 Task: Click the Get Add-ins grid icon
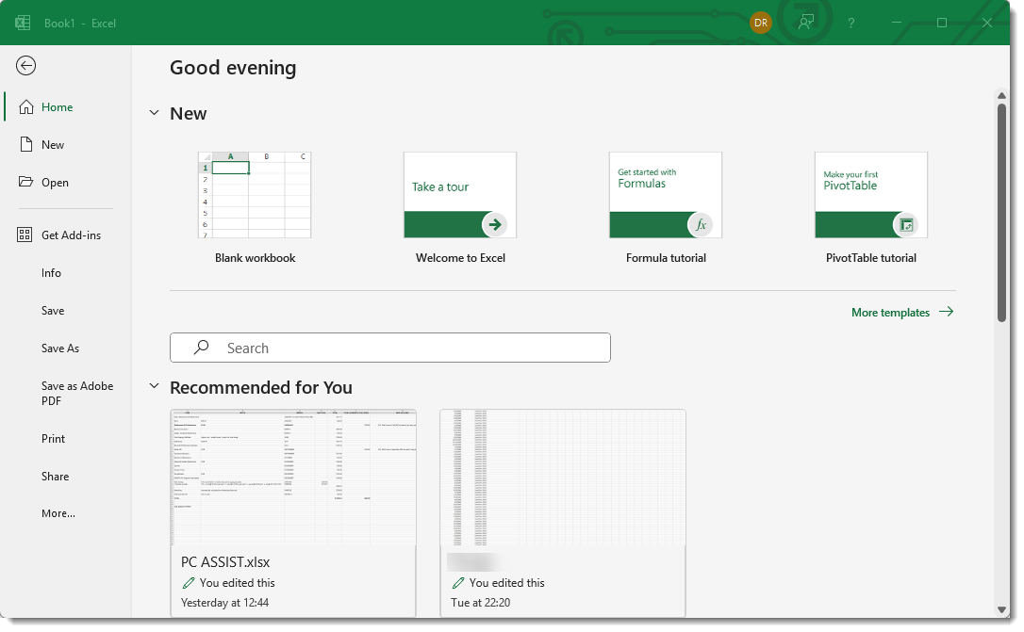pos(25,235)
